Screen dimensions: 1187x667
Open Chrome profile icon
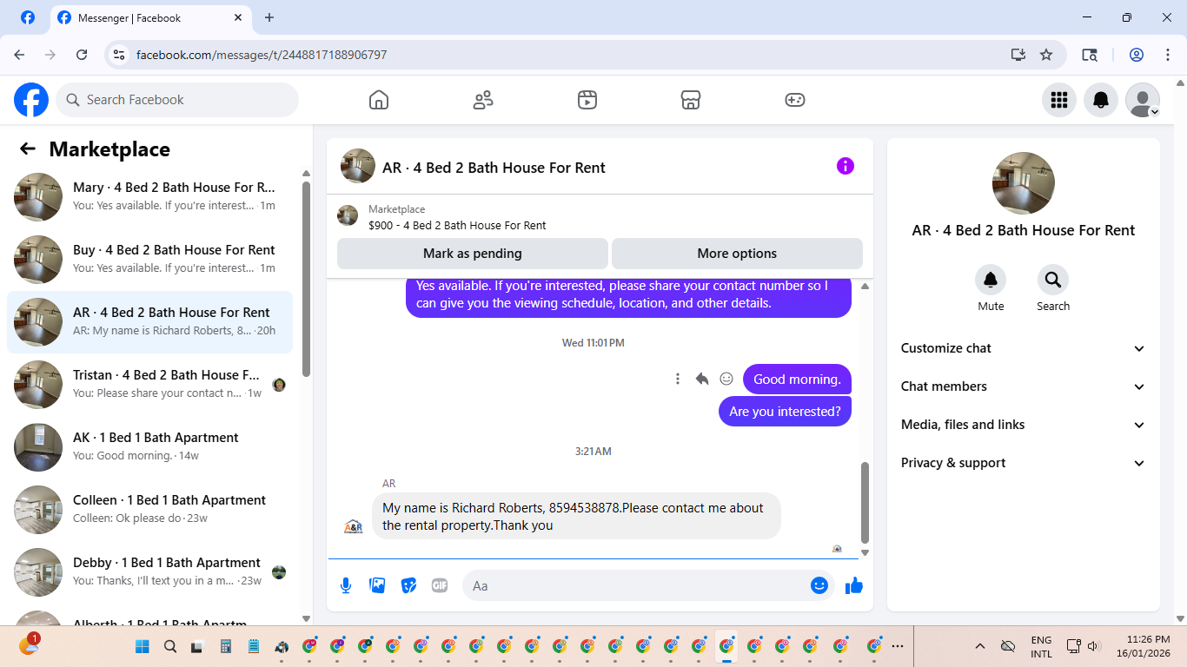(1137, 55)
